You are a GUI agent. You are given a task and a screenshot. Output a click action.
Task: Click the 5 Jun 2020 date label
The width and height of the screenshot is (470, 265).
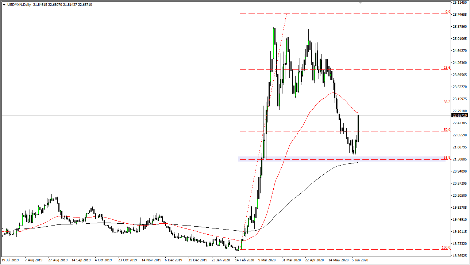pos(360,260)
